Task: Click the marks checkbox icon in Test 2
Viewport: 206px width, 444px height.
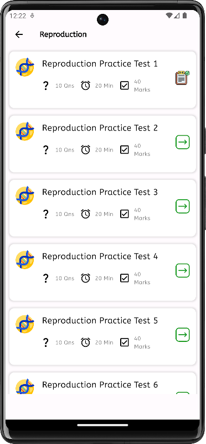Action: 125,150
